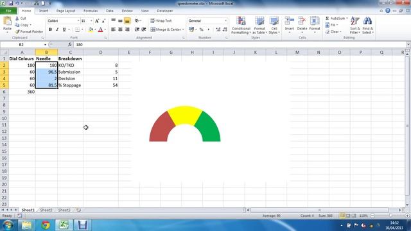Align text to middle
411x231 pixels.
120,21
